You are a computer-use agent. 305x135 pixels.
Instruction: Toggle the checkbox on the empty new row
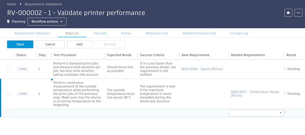click(9, 113)
